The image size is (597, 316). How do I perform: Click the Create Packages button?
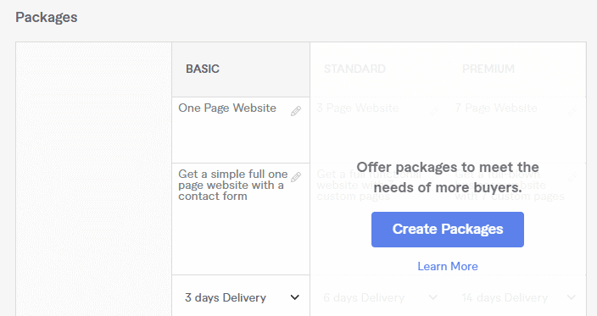coord(448,230)
